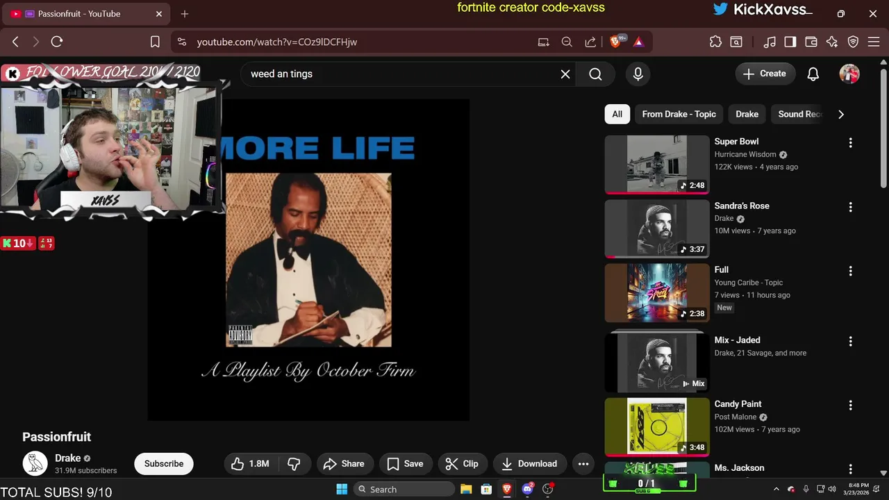This screenshot has height=500, width=889.
Task: Open Brave Shields lion icon
Action: (616, 42)
